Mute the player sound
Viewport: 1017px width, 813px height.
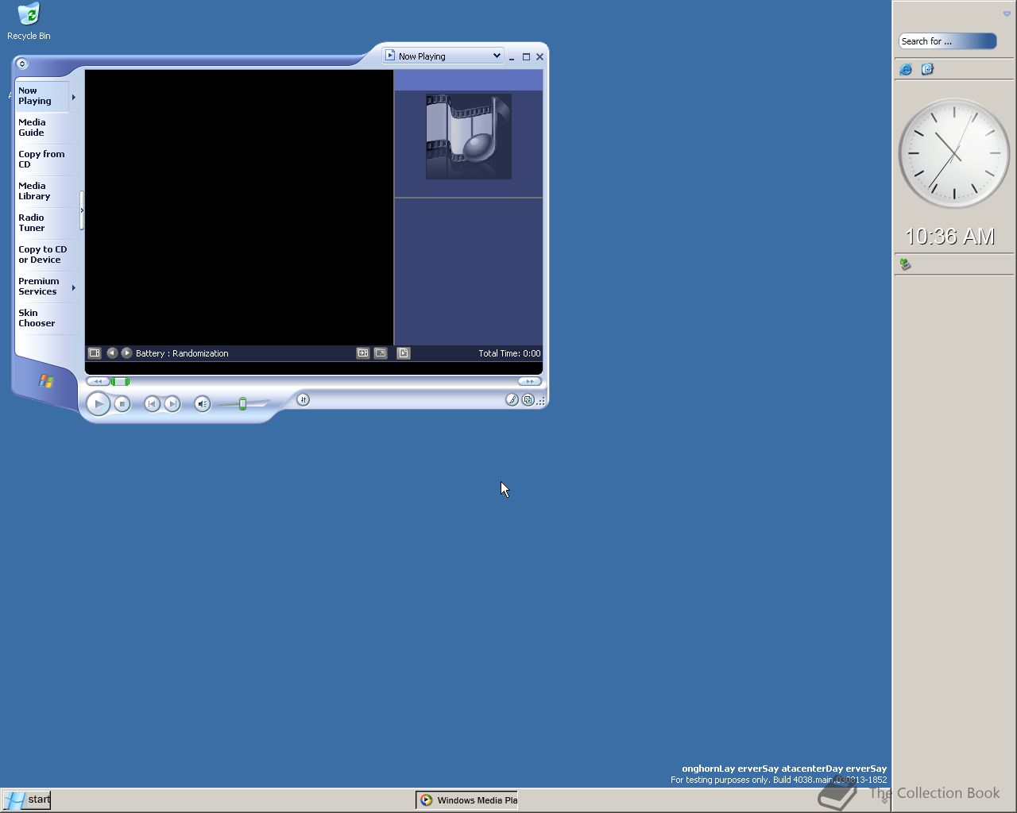click(x=202, y=404)
